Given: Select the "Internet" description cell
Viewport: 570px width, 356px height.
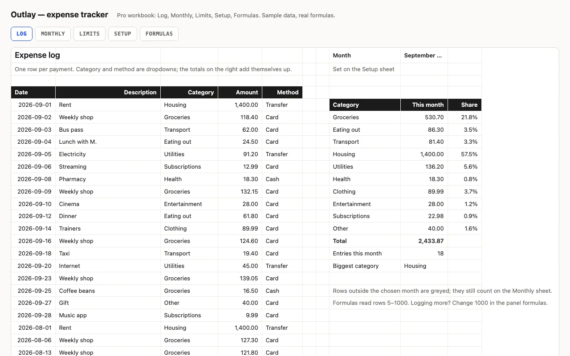Looking at the screenshot, I should [108, 266].
